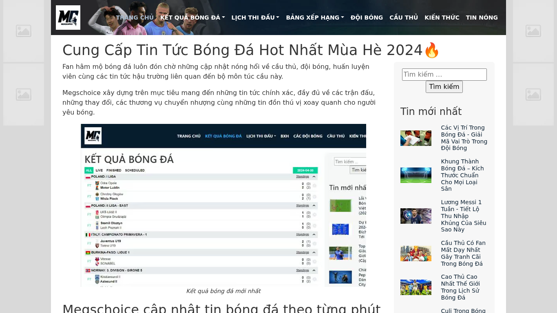557x313 pixels.
Task: Expand the BẢNG XẾP HẠNG dropdown
Action: click(x=315, y=18)
